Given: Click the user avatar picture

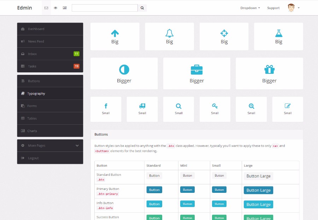Looking at the screenshot, I should coord(291,8).
